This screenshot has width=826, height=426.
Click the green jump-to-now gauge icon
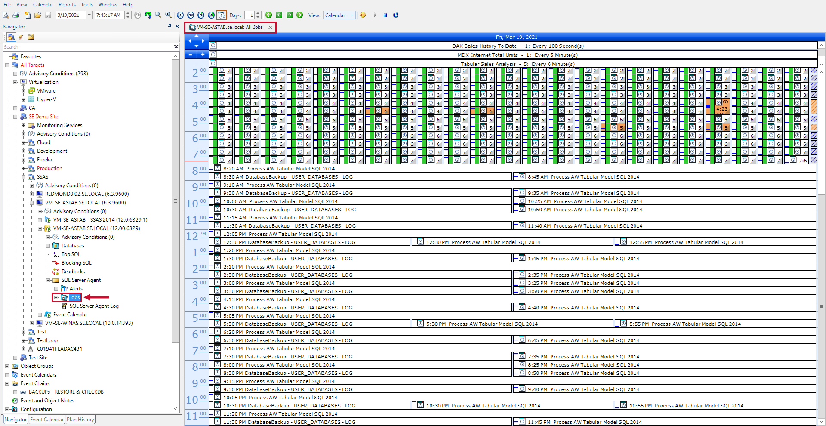148,15
